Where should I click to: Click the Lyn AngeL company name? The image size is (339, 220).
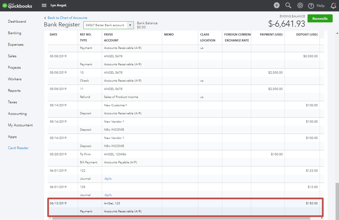59,5
